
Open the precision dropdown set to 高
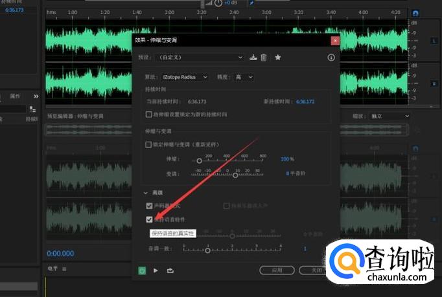244,77
